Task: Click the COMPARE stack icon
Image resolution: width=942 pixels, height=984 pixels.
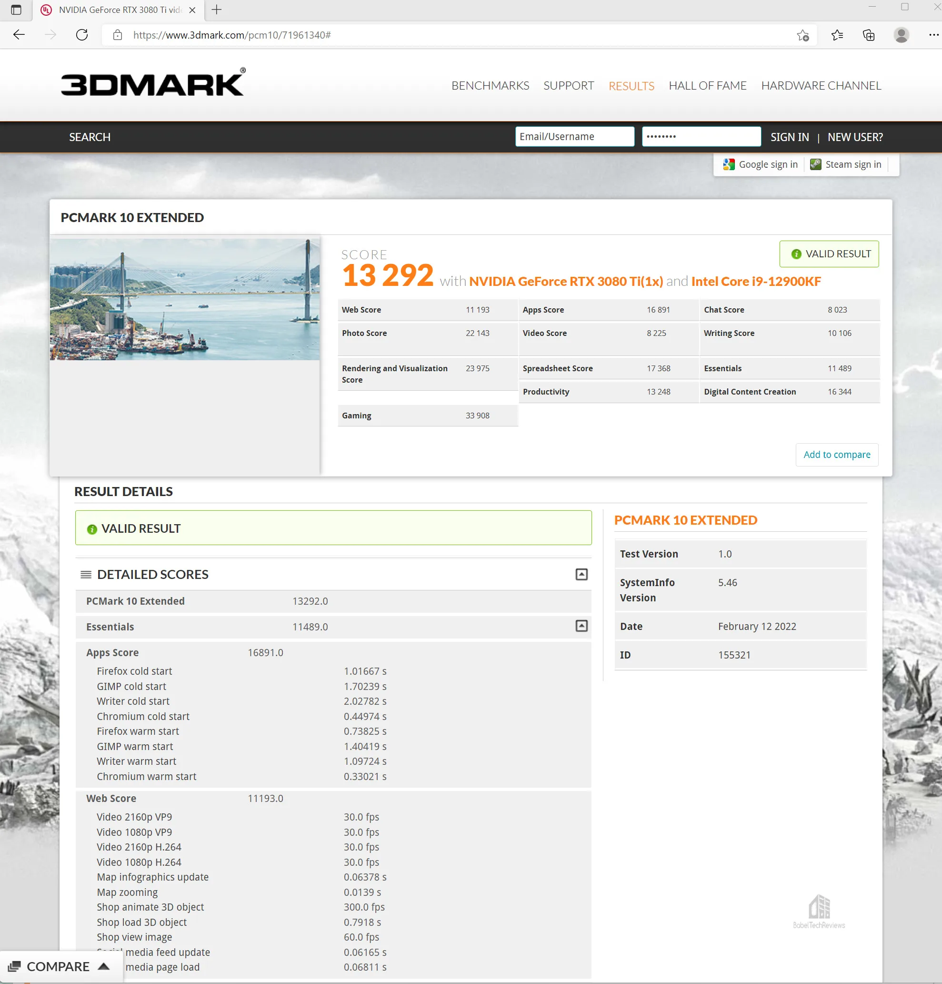Action: [14, 966]
